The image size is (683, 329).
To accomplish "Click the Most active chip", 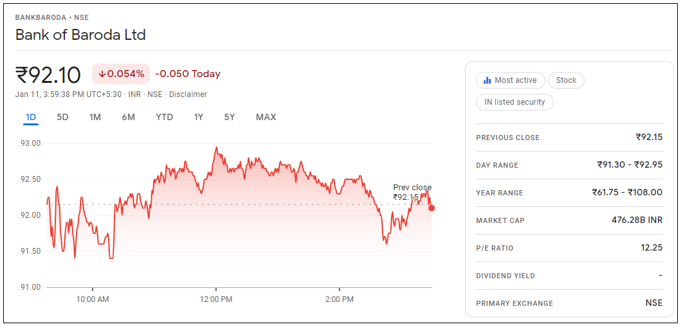I will [x=511, y=80].
